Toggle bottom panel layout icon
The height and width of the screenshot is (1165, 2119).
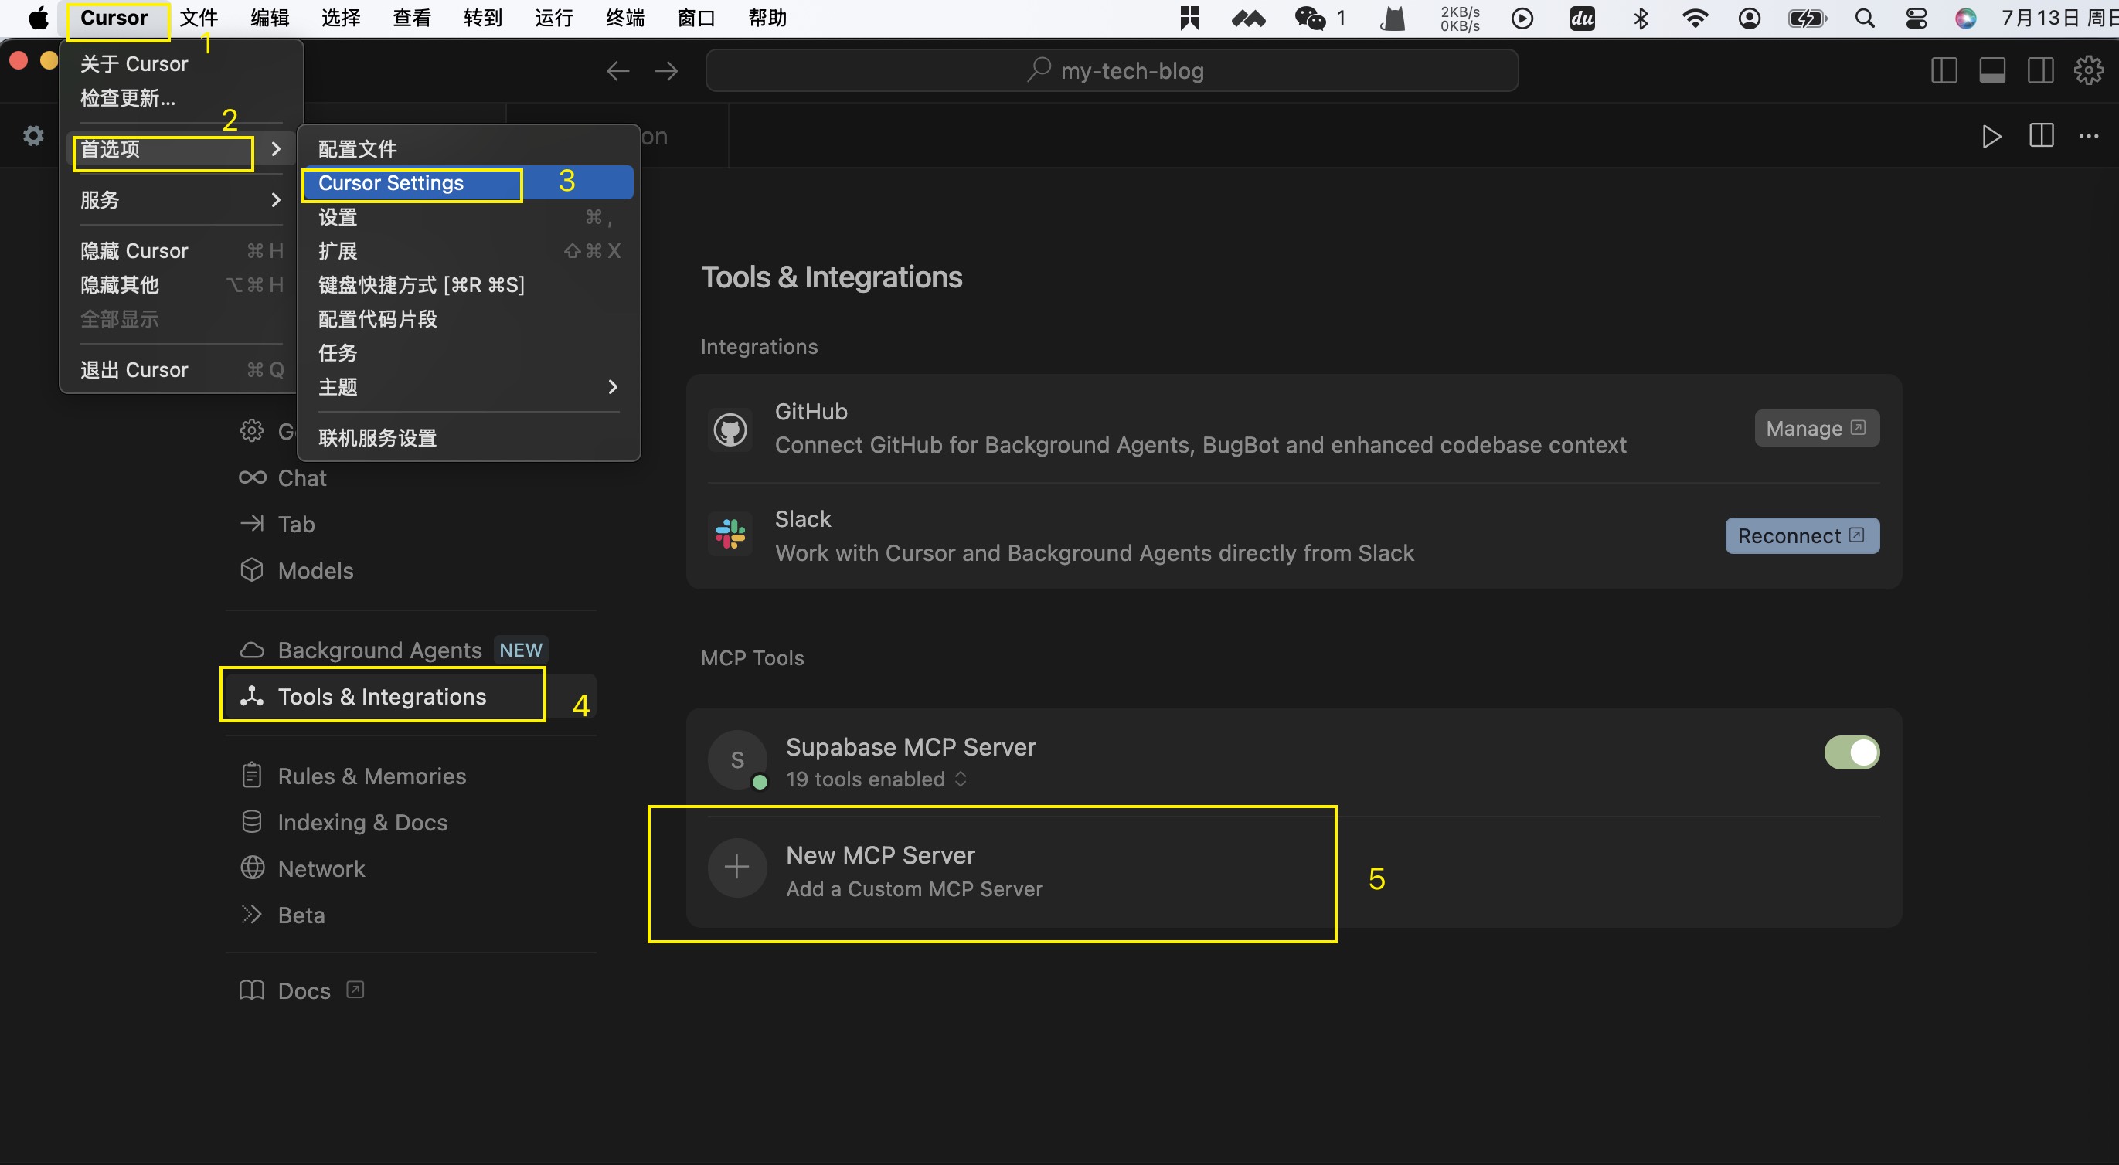[x=1991, y=70]
